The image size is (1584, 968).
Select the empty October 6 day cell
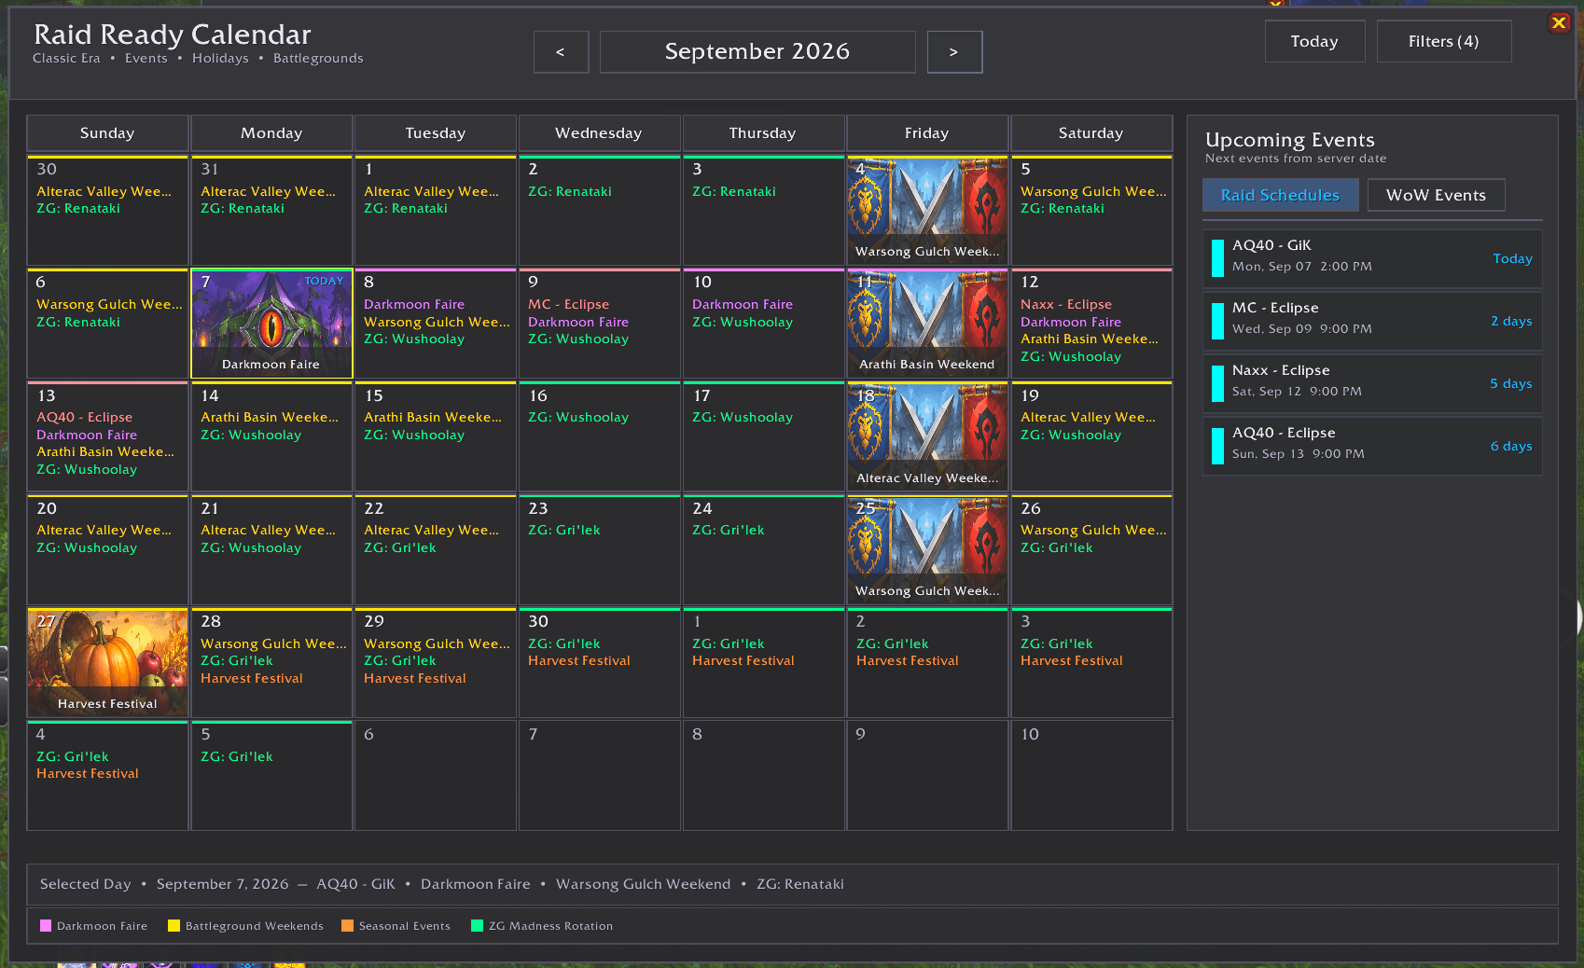(436, 776)
